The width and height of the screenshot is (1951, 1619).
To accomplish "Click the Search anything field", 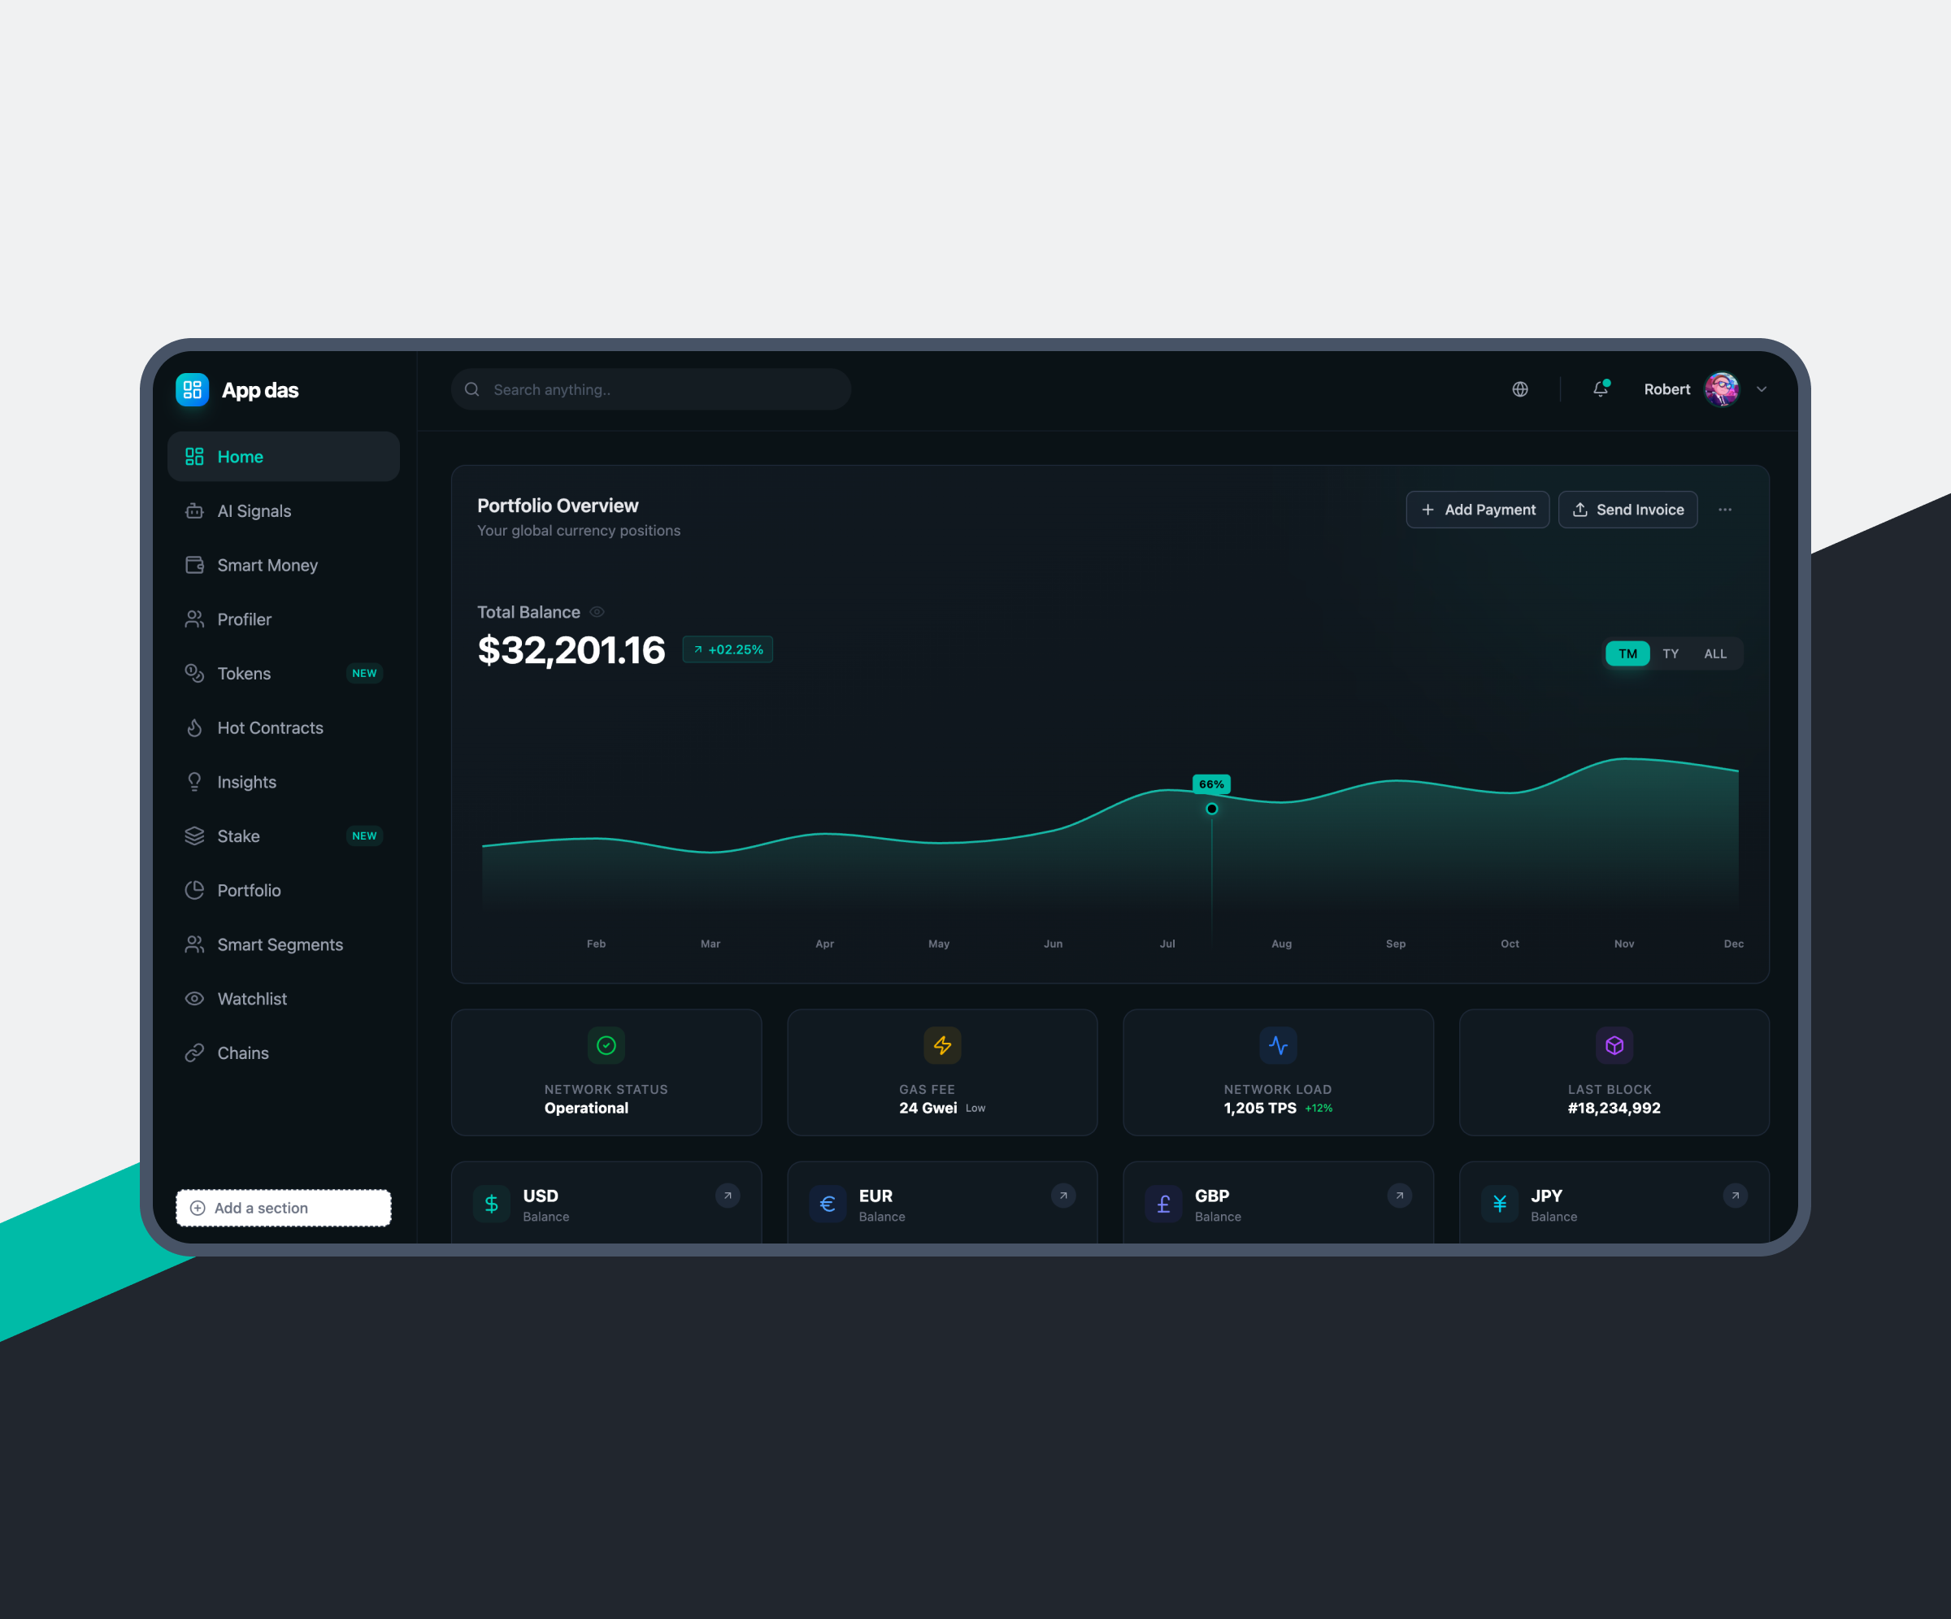I will tap(650, 390).
